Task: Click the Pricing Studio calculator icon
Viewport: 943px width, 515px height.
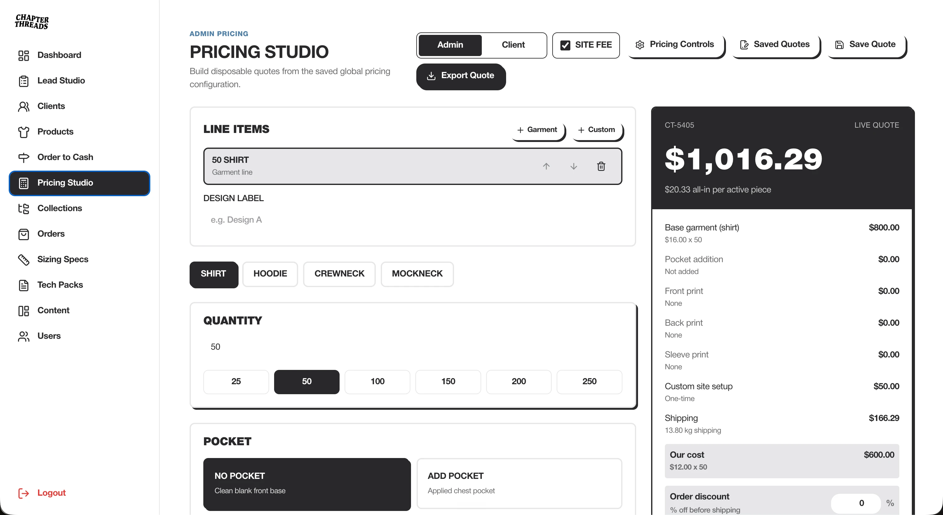Action: pyautogui.click(x=24, y=183)
